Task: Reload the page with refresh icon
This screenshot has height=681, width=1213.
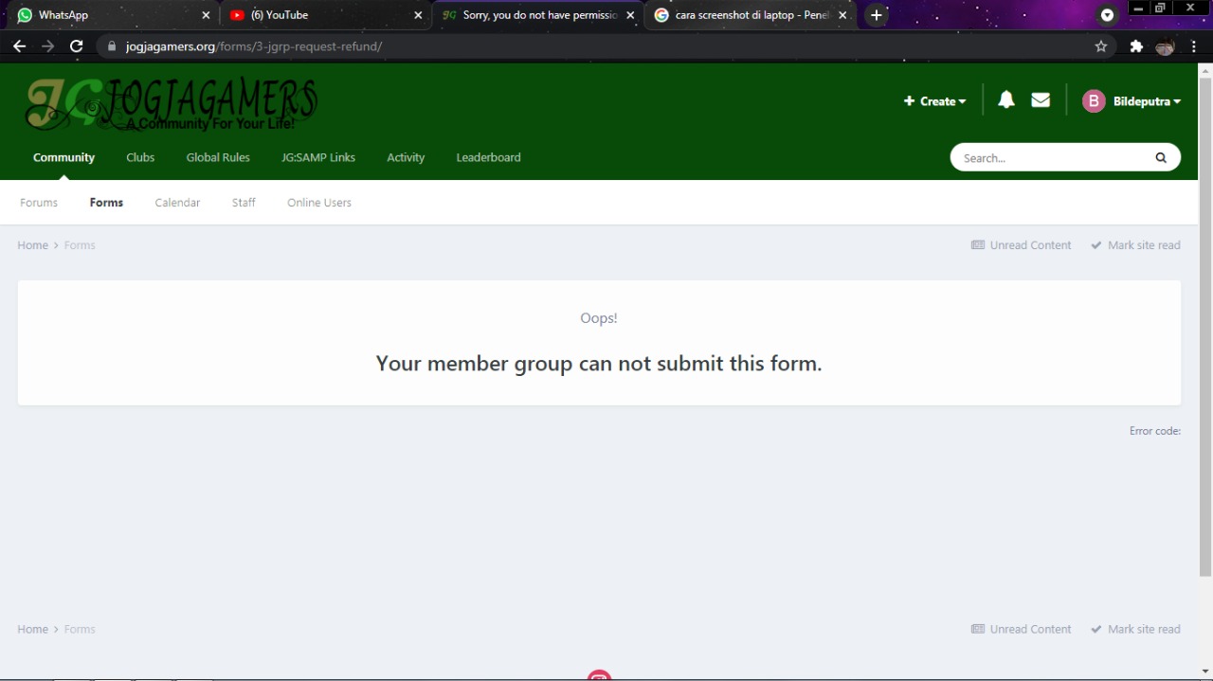Action: (x=77, y=45)
